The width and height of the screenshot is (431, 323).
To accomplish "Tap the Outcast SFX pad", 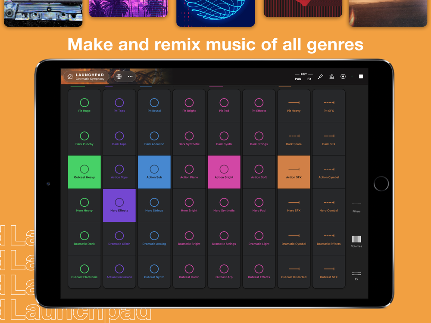I will click(329, 272).
